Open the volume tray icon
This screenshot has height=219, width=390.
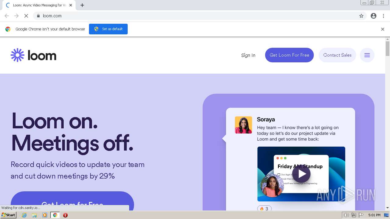pyautogui.click(x=346, y=215)
